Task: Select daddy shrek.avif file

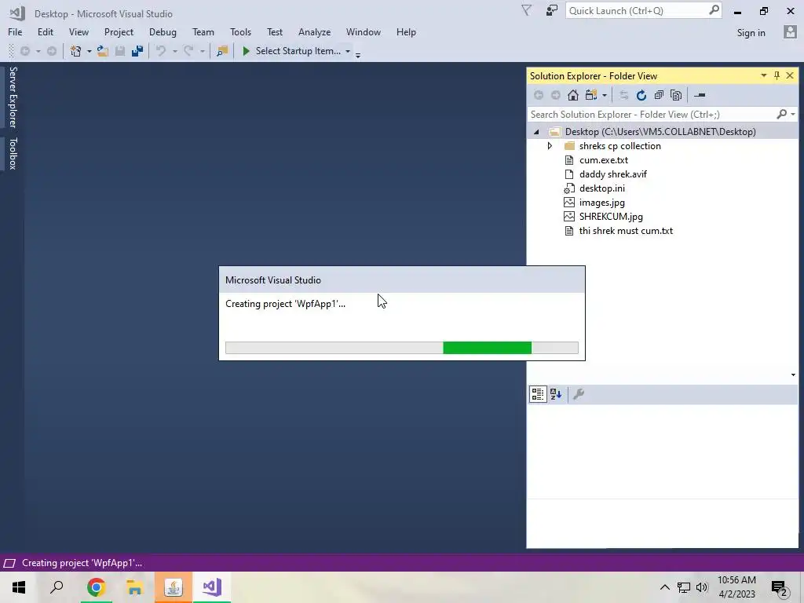Action: click(612, 174)
